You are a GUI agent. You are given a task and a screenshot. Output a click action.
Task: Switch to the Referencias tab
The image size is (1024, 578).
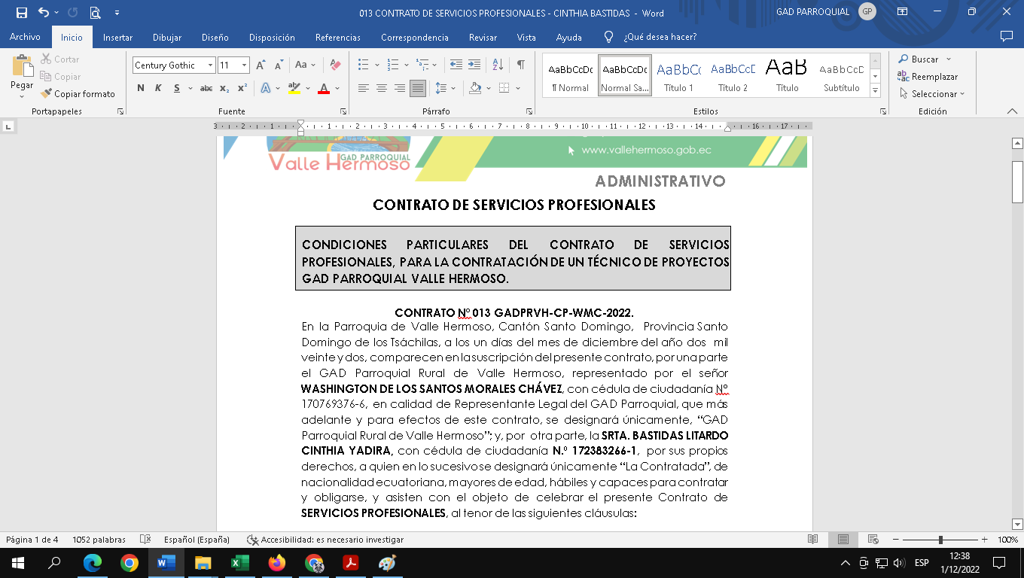tap(337, 37)
